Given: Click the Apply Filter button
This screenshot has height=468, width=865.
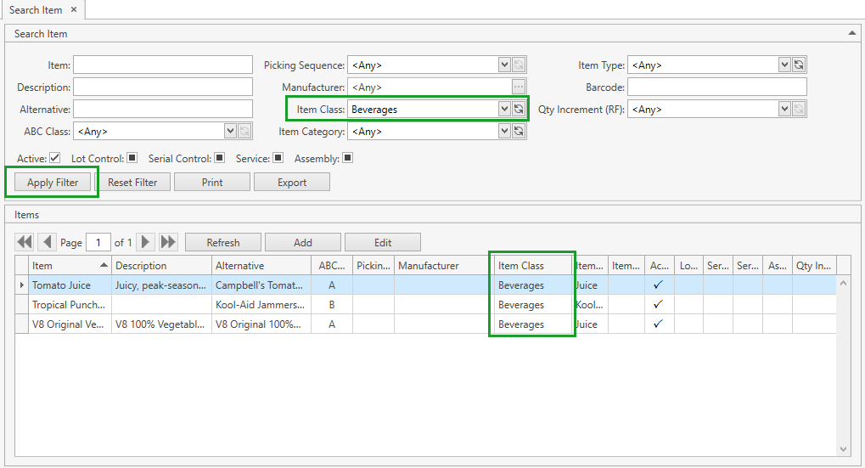Looking at the screenshot, I should coord(53,183).
